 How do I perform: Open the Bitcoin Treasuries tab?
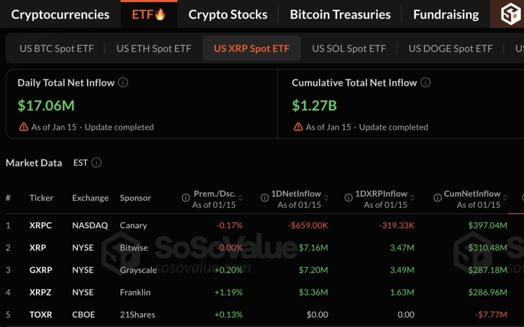tap(340, 14)
